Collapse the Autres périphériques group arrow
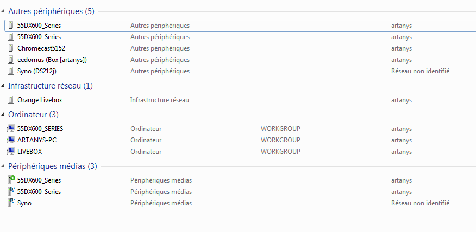 (x=3, y=11)
